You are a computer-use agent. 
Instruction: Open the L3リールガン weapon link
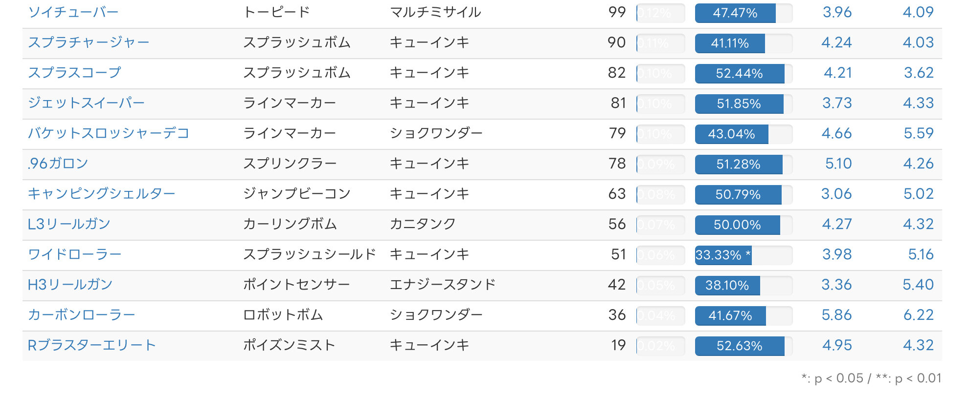coord(69,224)
